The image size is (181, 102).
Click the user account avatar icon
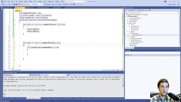coord(165,1)
